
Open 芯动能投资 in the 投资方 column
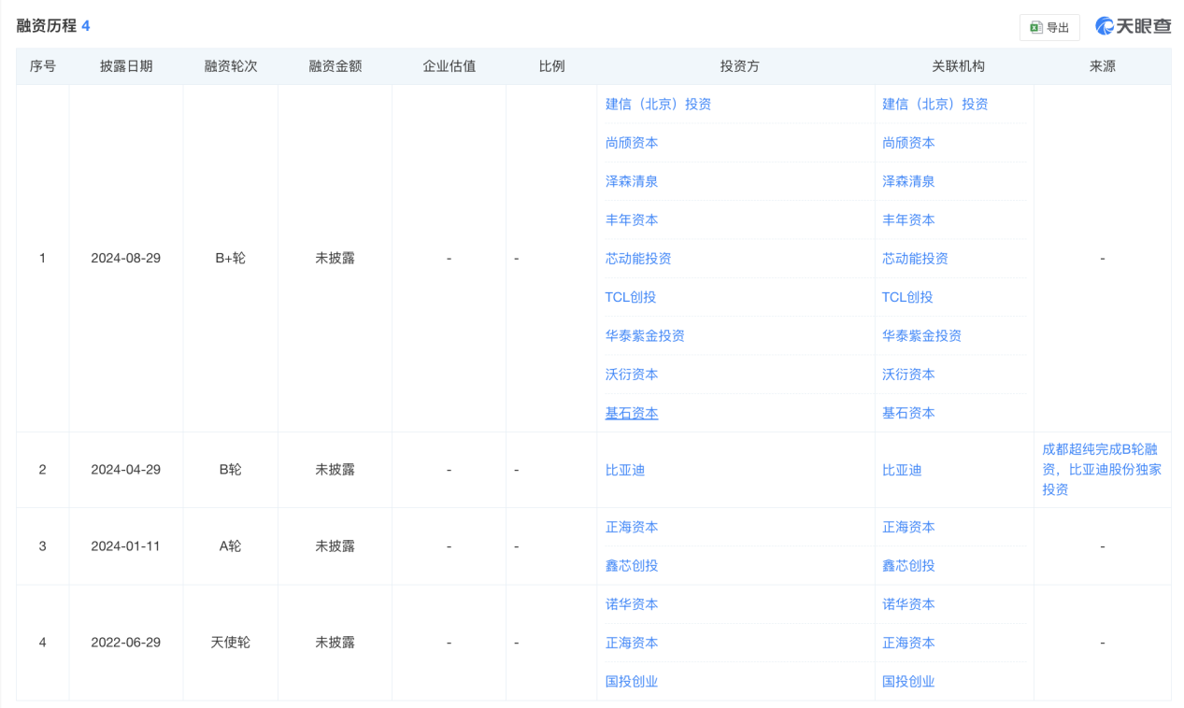[638, 259]
